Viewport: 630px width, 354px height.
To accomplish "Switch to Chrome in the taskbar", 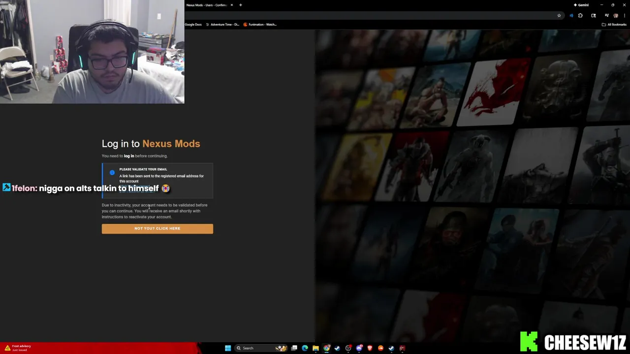I will tap(326, 348).
